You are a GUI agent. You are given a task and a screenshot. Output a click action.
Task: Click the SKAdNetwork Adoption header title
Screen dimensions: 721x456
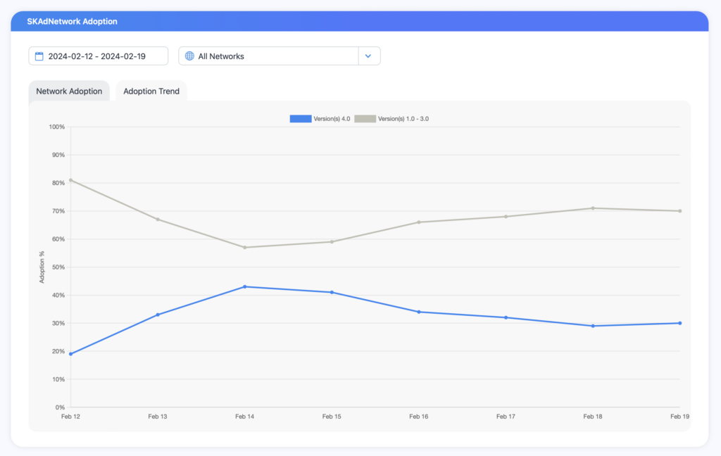tap(73, 22)
